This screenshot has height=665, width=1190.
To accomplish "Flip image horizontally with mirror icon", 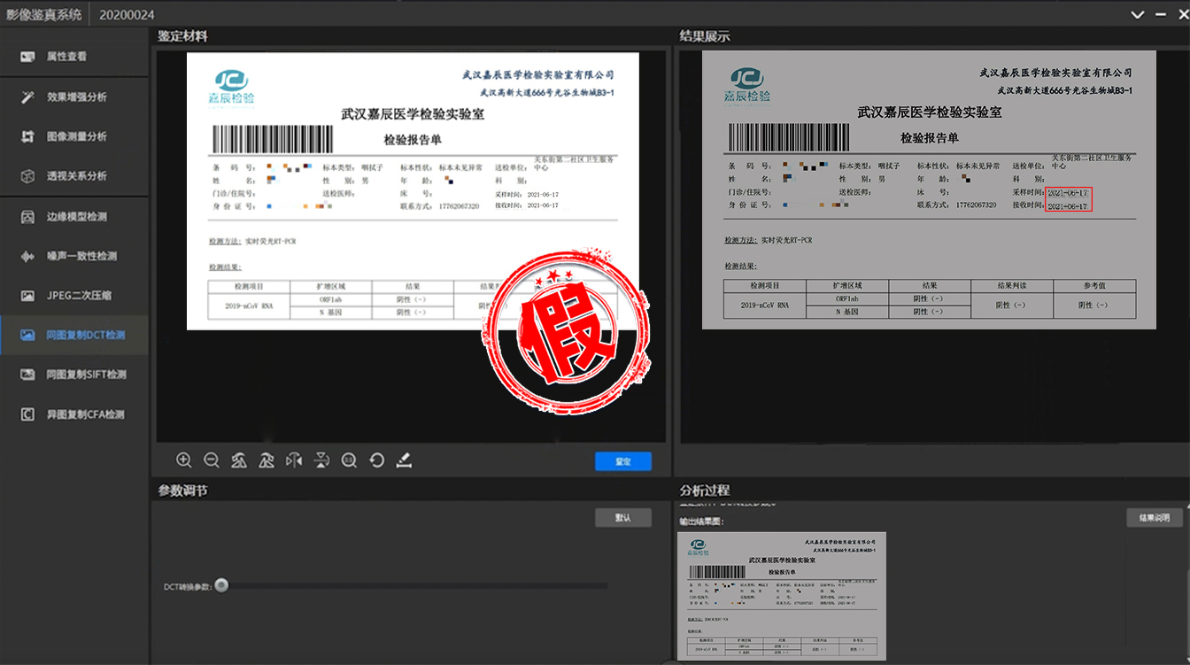I will point(294,460).
